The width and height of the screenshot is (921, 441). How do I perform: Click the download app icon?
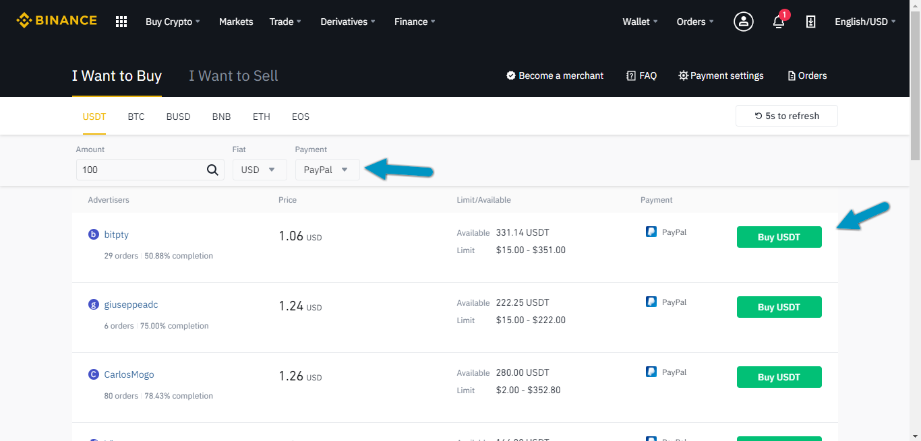pyautogui.click(x=811, y=22)
